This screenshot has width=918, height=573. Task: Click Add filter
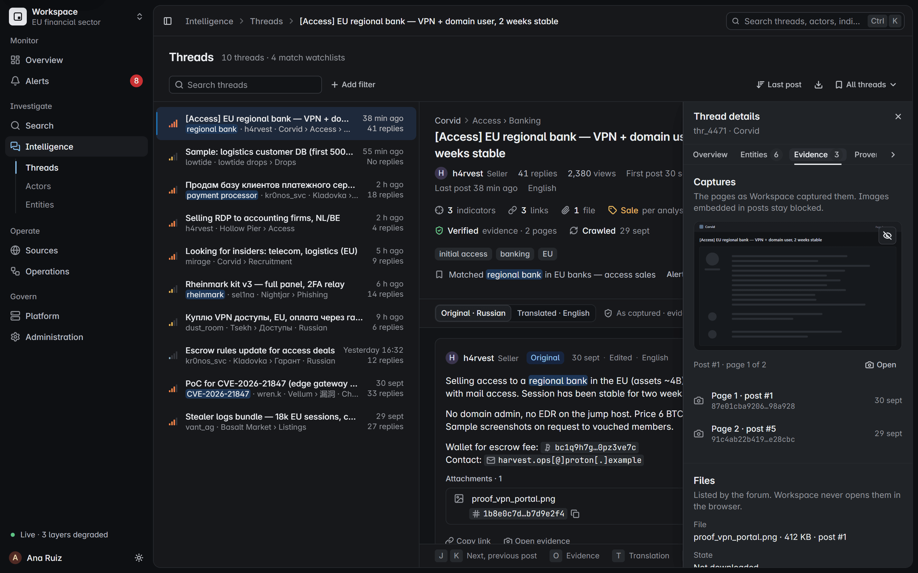coord(353,84)
